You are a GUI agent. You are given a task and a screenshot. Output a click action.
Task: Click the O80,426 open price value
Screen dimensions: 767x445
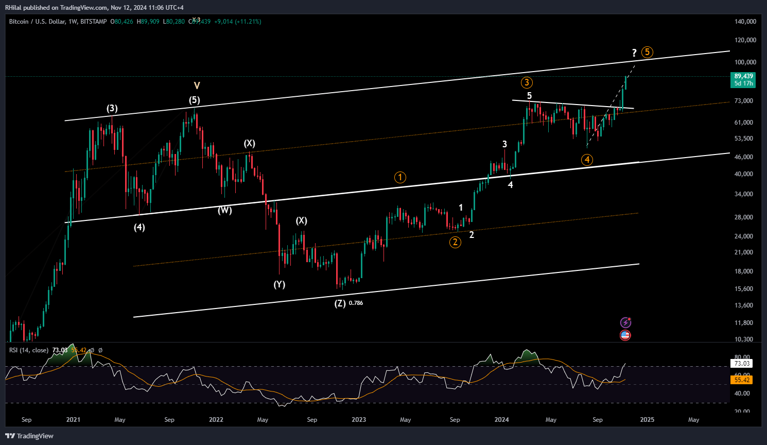click(121, 22)
